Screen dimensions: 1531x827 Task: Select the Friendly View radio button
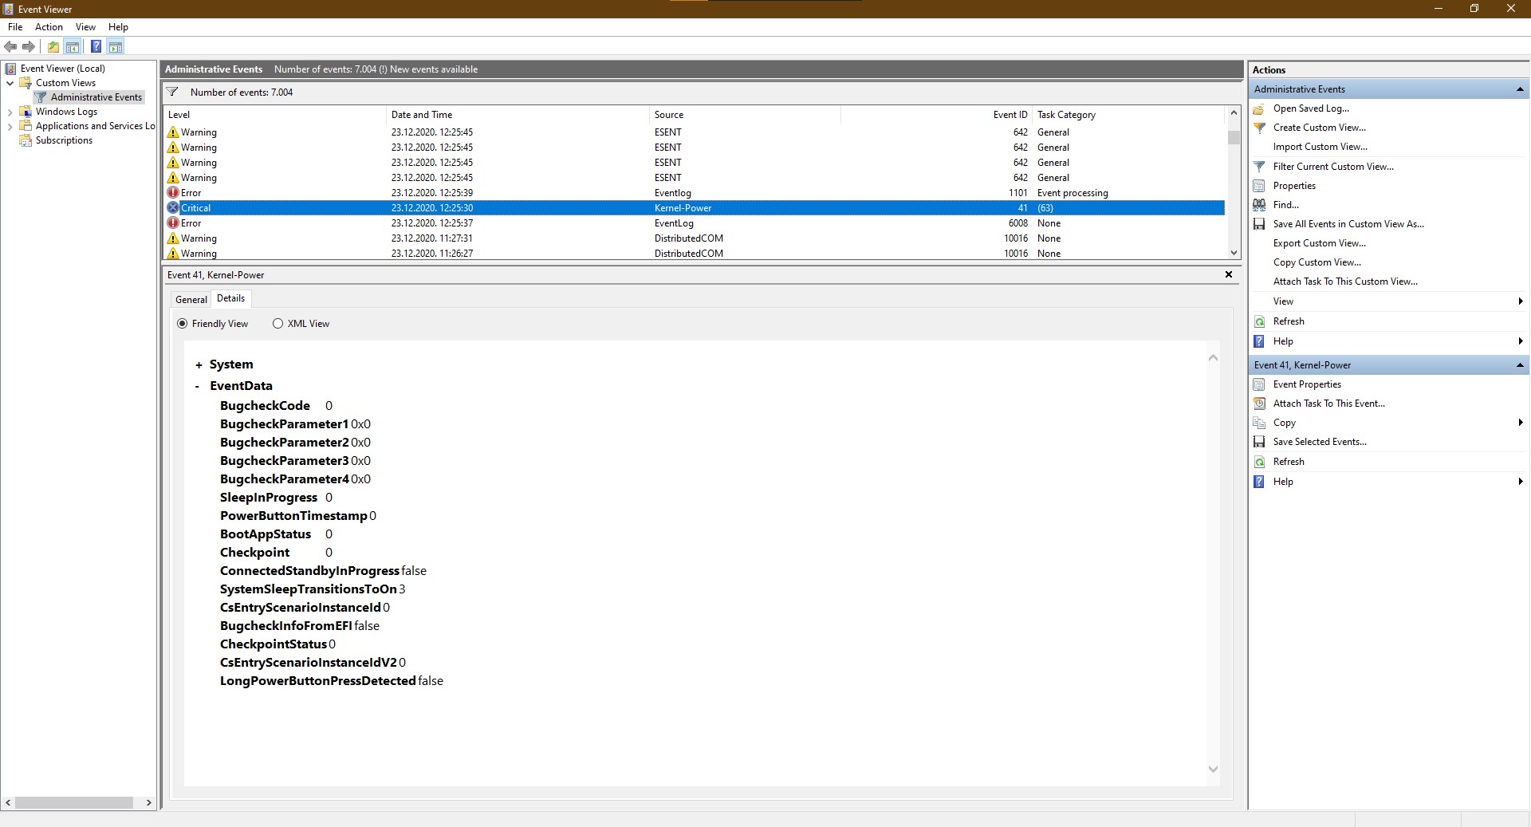point(183,324)
